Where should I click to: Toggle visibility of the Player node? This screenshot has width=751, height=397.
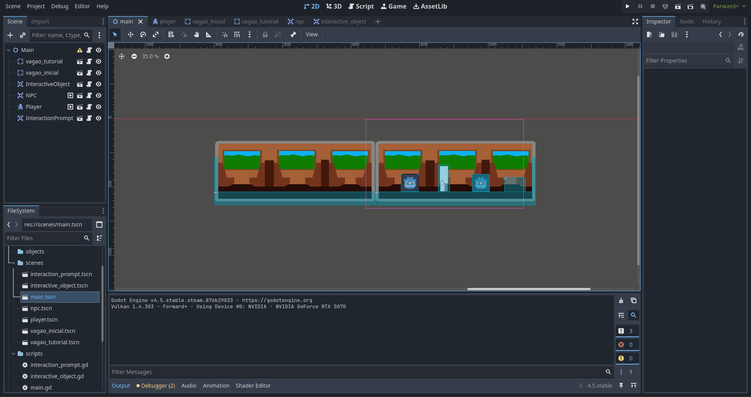[99, 107]
